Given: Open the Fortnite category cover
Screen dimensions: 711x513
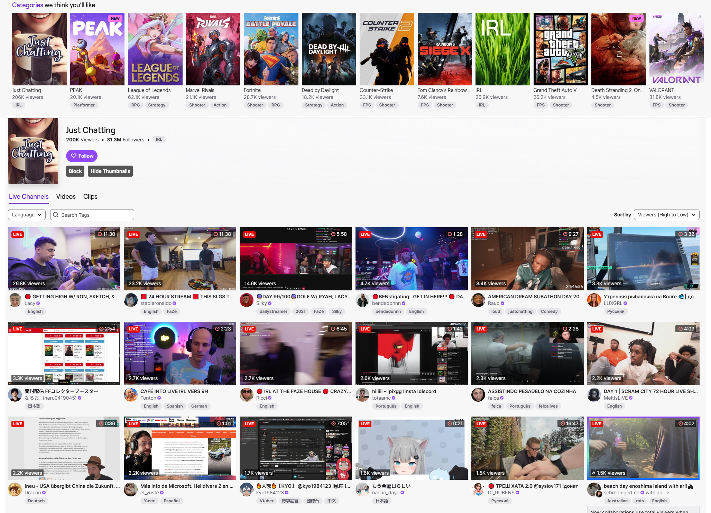Looking at the screenshot, I should 271,49.
